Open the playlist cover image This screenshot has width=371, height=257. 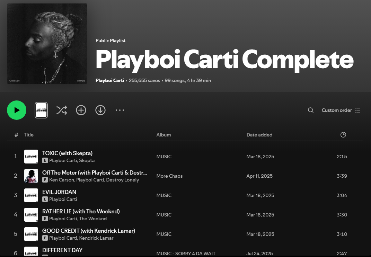pos(47,44)
